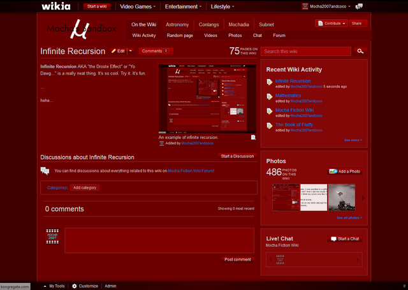Screen dimensions: 408x290
Task: Collapse the bottom toolbar using the corner arrows
Action: (404, 286)
